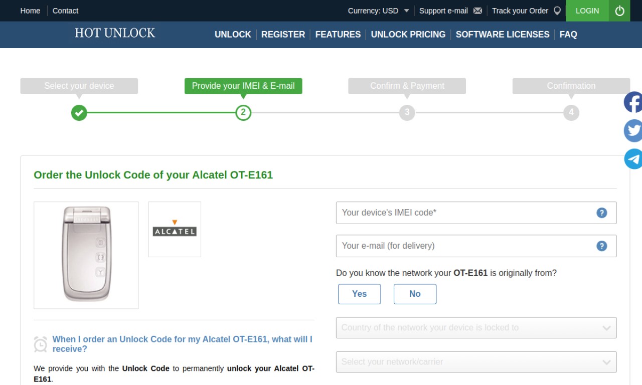Click the IMEI code help question icon
Image resolution: width=642 pixels, height=385 pixels.
pos(602,213)
